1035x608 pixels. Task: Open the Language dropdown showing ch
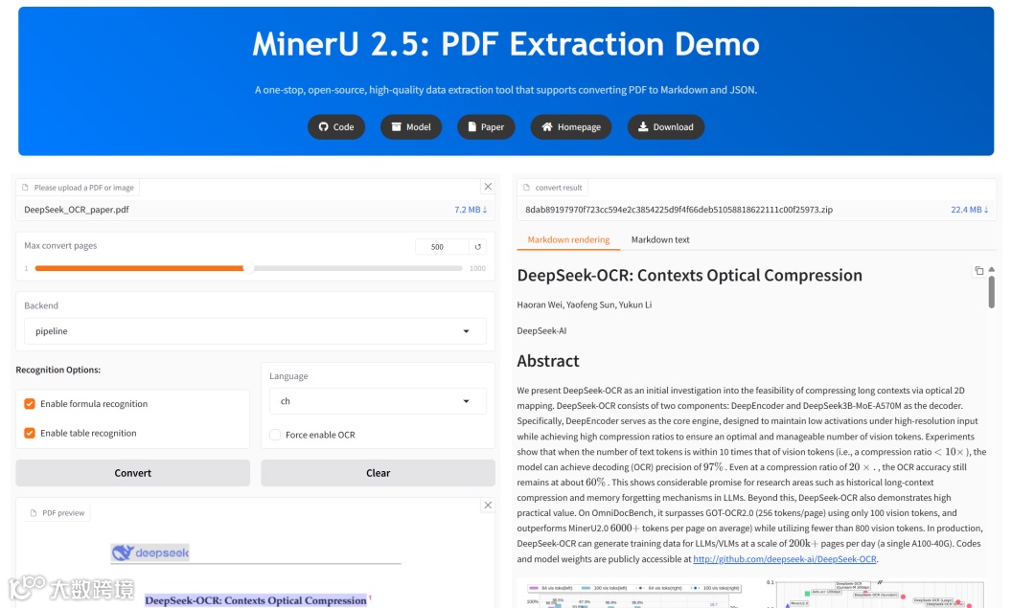click(x=378, y=401)
